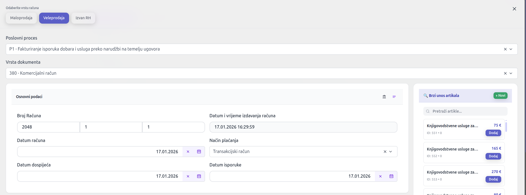
Task: Click the Pretraži artikle search field
Action: tap(468, 111)
